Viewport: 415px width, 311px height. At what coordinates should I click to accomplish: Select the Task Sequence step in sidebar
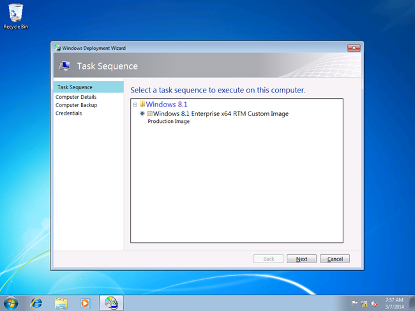88,87
